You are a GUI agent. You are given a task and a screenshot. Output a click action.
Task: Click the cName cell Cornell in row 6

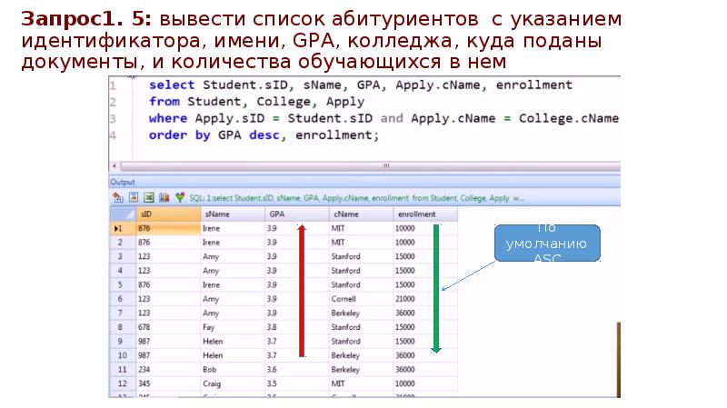tap(361, 299)
